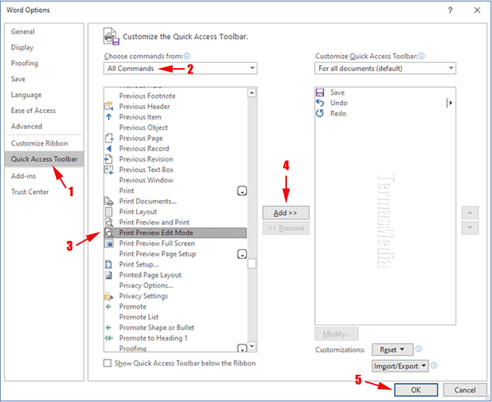The height and width of the screenshot is (402, 492).
Task: Click the OK button
Action: click(416, 390)
